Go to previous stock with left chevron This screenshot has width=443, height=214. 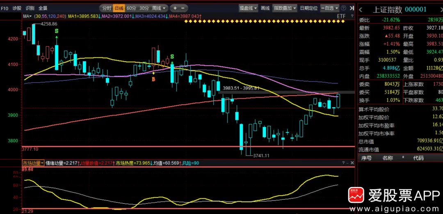(x=361, y=9)
